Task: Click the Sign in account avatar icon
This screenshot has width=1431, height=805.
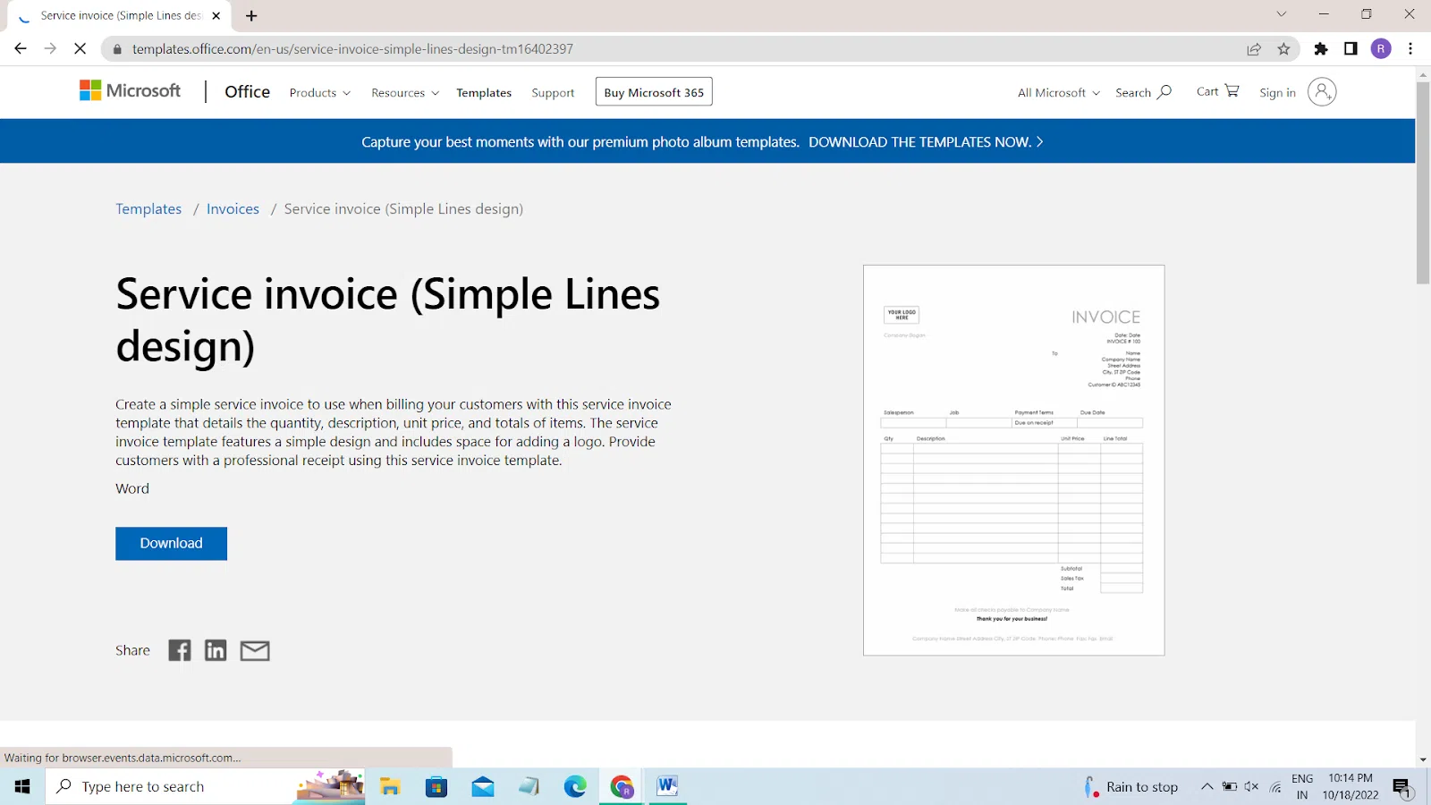Action: pos(1322,92)
